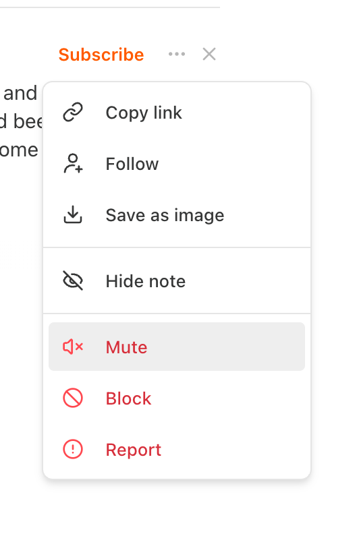Choose the red Block option
The height and width of the screenshot is (534, 355).
click(128, 398)
